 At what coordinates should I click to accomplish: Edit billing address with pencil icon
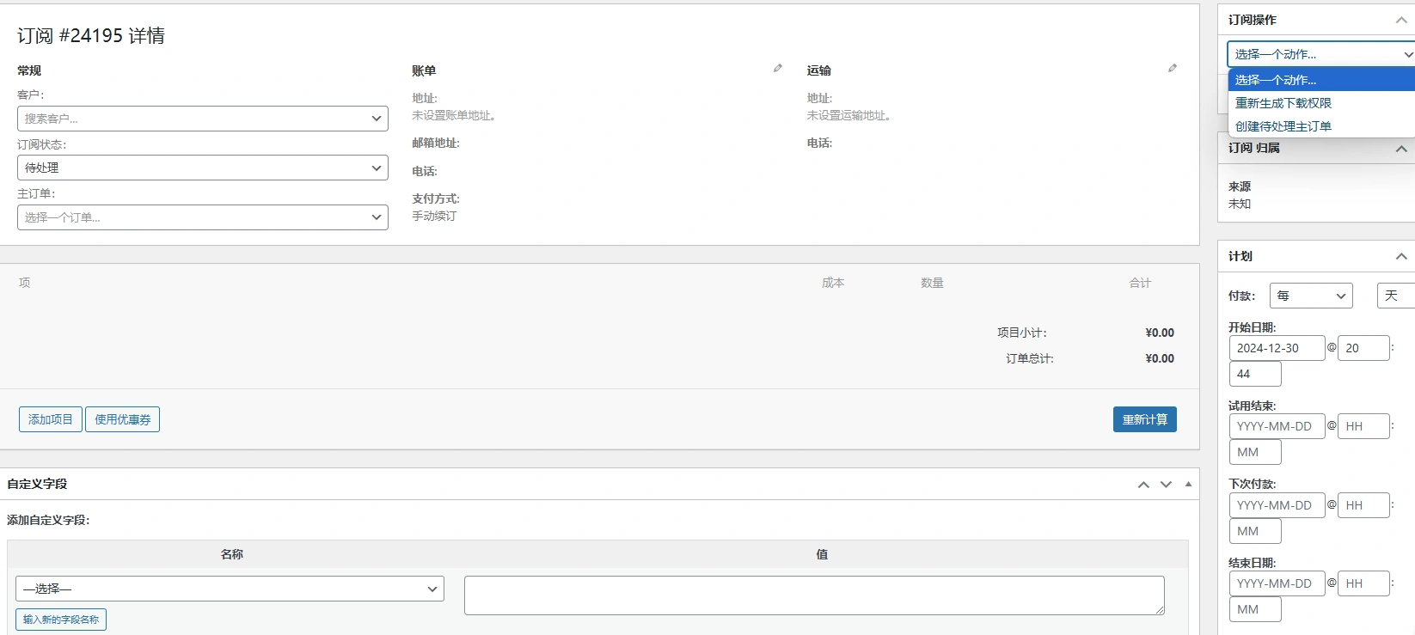click(778, 68)
